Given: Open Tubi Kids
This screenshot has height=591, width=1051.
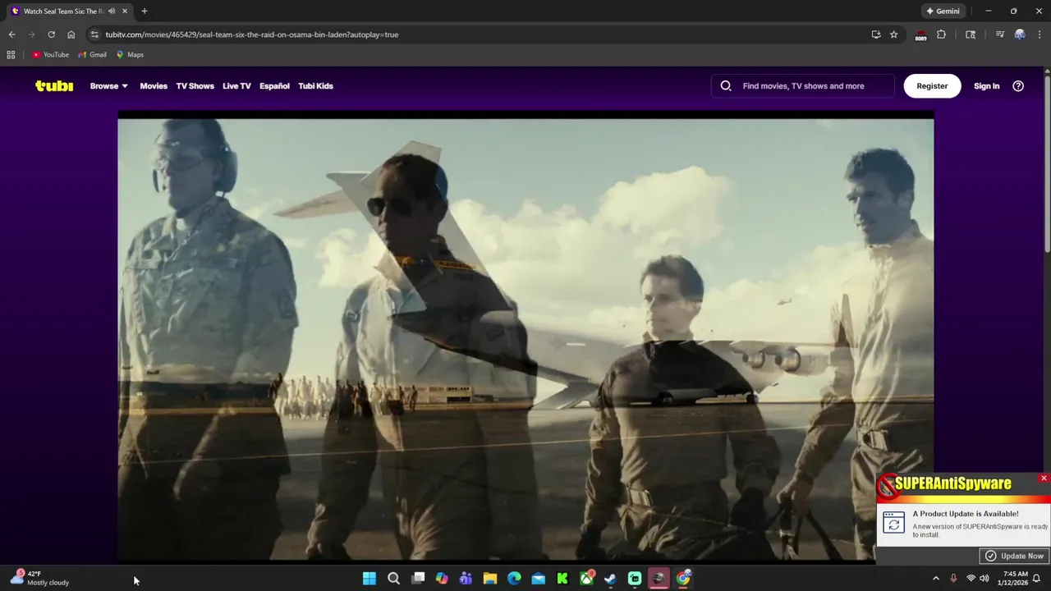Looking at the screenshot, I should [x=315, y=86].
